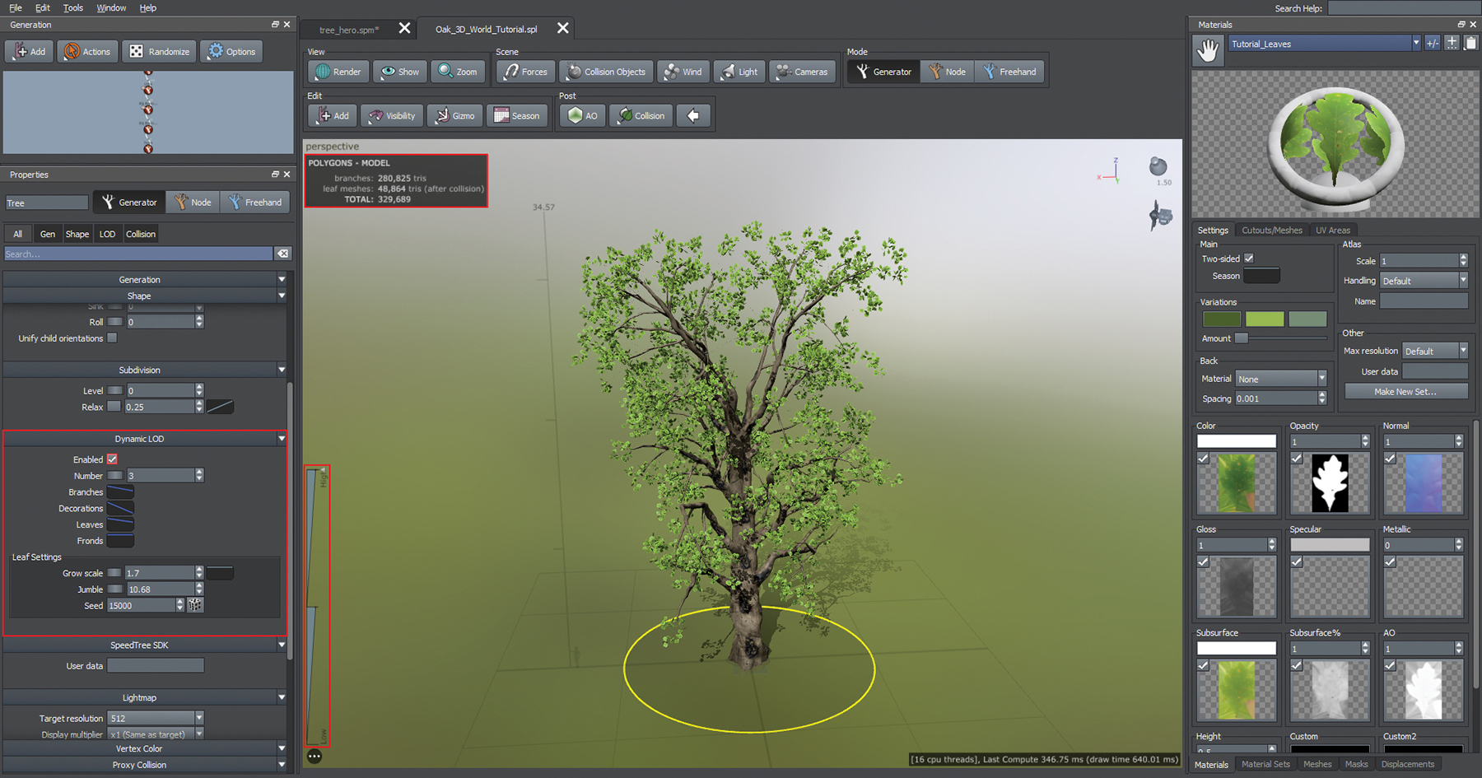Viewport: 1482px width, 778px height.
Task: Select the Collision properties filter
Action: click(x=141, y=234)
